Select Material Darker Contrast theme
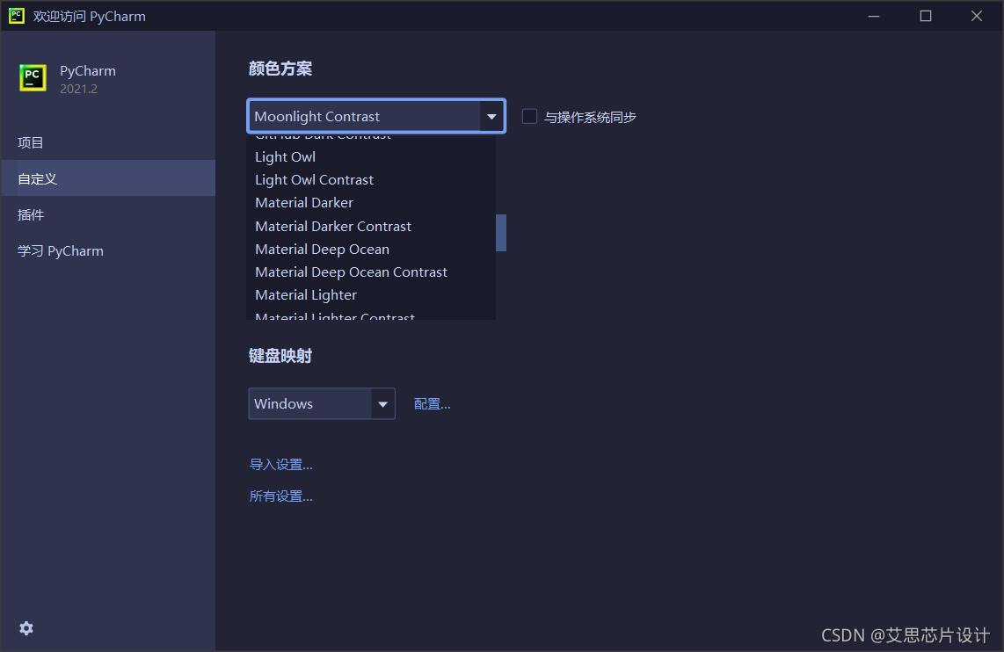Image resolution: width=1004 pixels, height=652 pixels. [371, 226]
